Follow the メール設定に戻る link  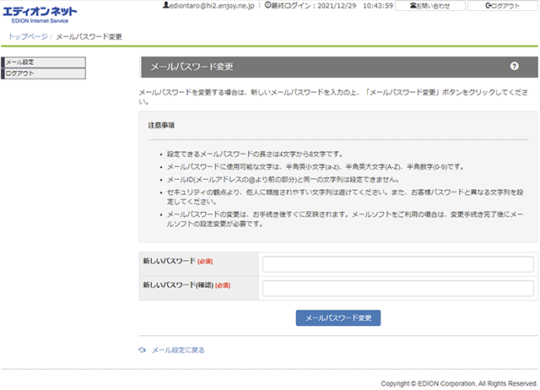click(178, 350)
